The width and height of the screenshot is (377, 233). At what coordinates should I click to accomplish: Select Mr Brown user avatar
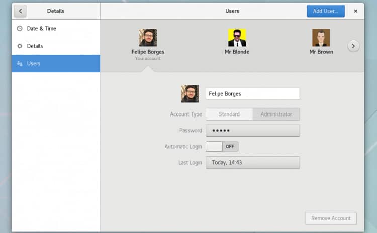321,38
